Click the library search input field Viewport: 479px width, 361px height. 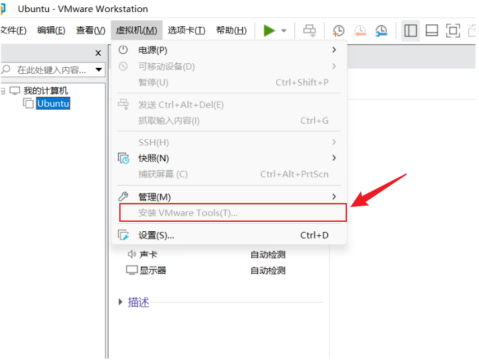pos(51,70)
